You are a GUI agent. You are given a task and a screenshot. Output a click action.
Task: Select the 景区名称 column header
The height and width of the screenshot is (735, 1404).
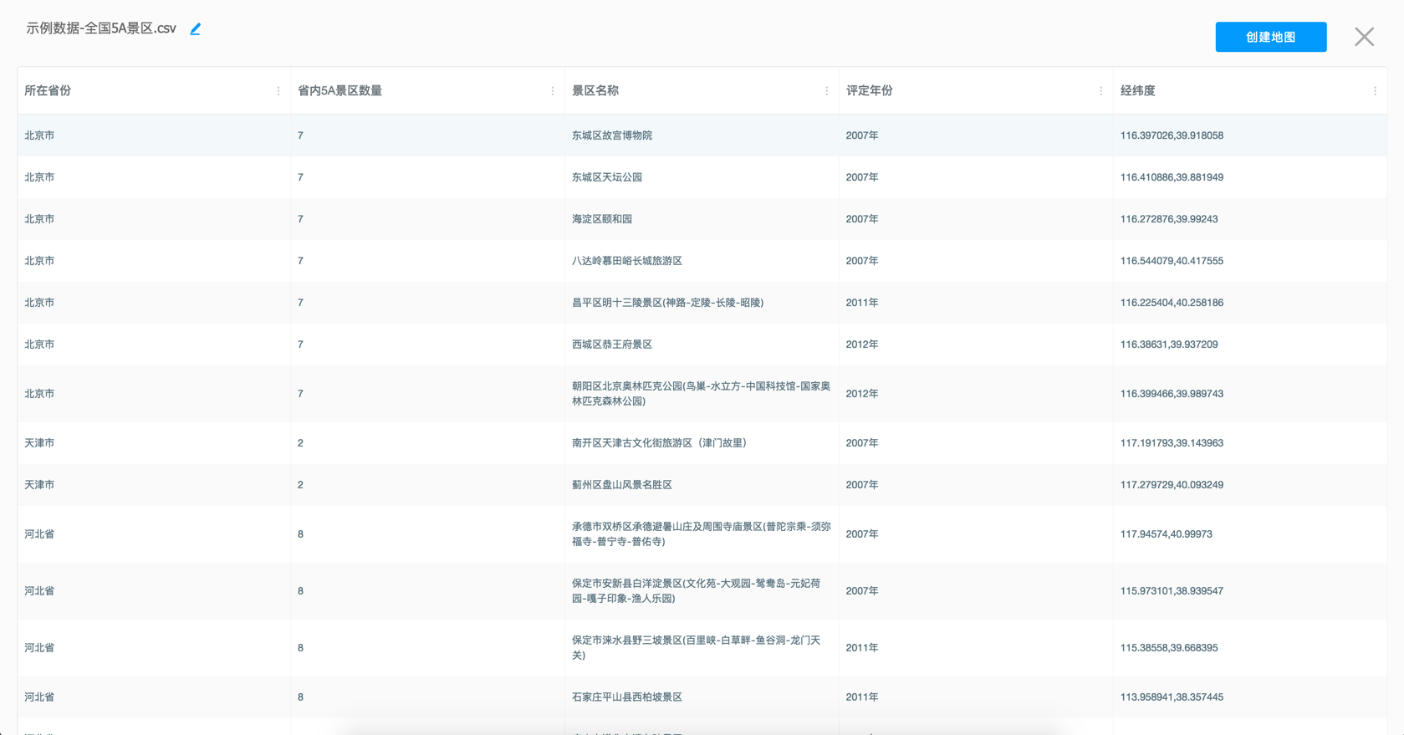point(702,91)
